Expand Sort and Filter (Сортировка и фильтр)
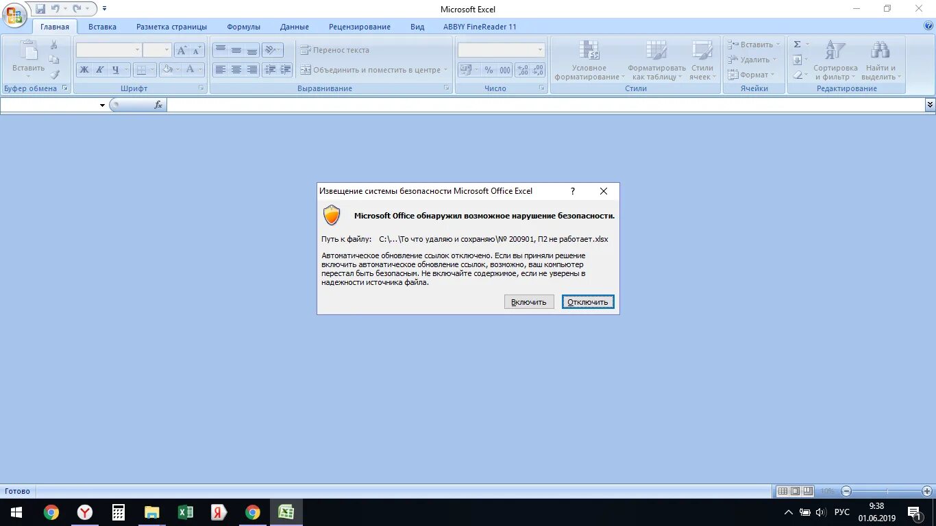This screenshot has height=526, width=936. coord(835,61)
